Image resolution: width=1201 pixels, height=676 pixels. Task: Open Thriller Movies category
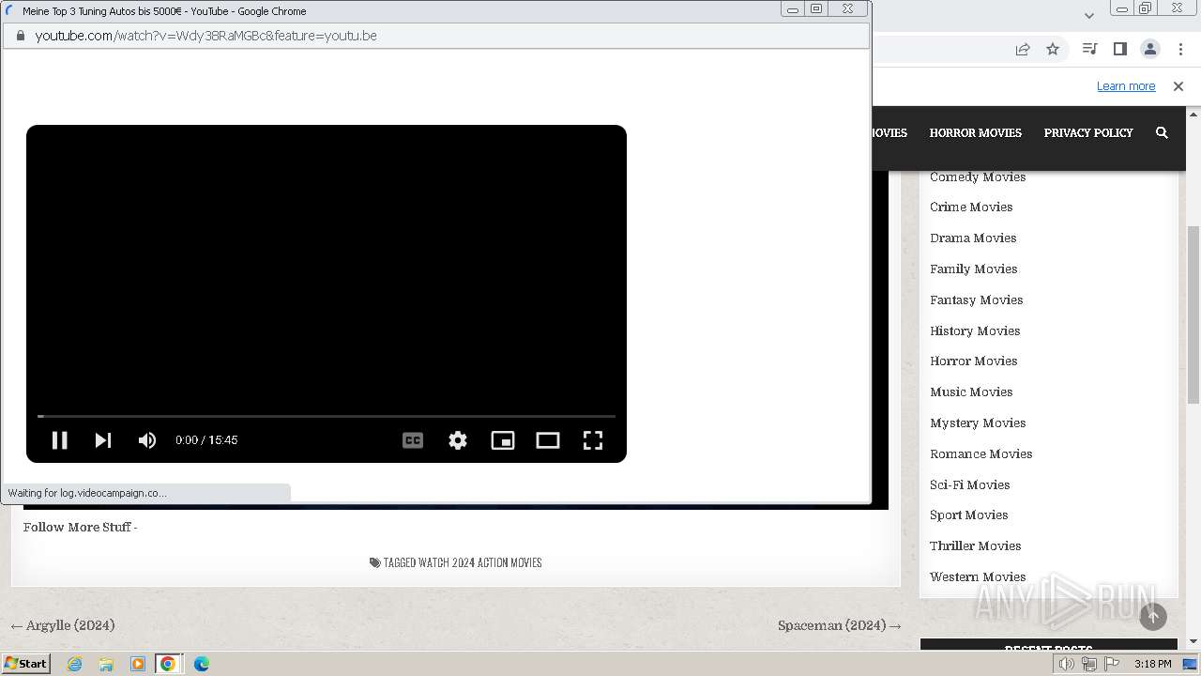[x=976, y=545]
